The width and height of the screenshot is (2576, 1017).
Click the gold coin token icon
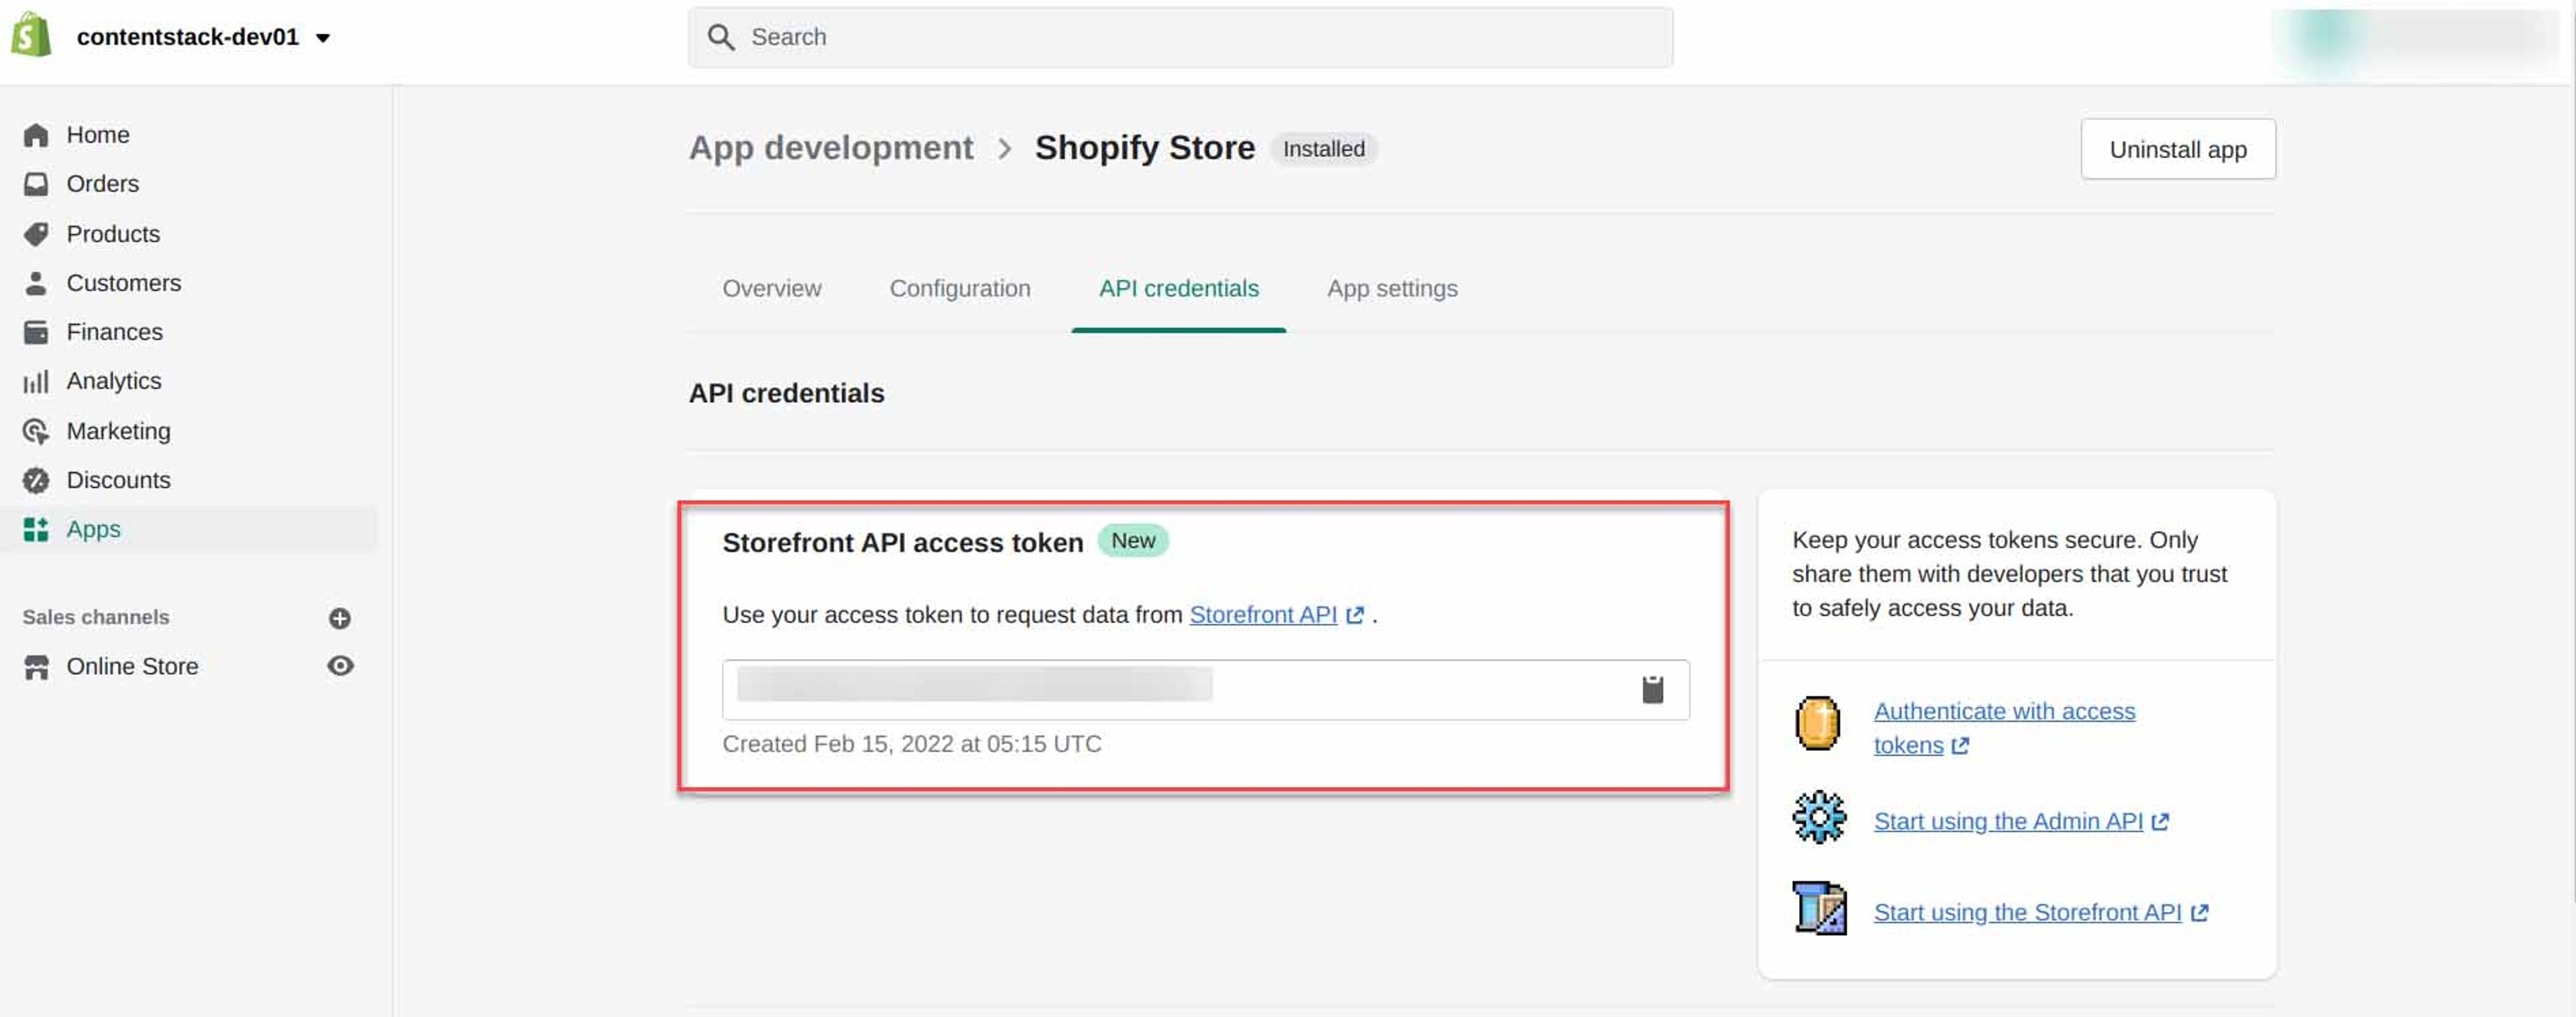point(1817,722)
